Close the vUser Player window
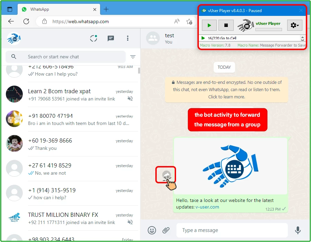311x242 pixels. [x=301, y=10]
